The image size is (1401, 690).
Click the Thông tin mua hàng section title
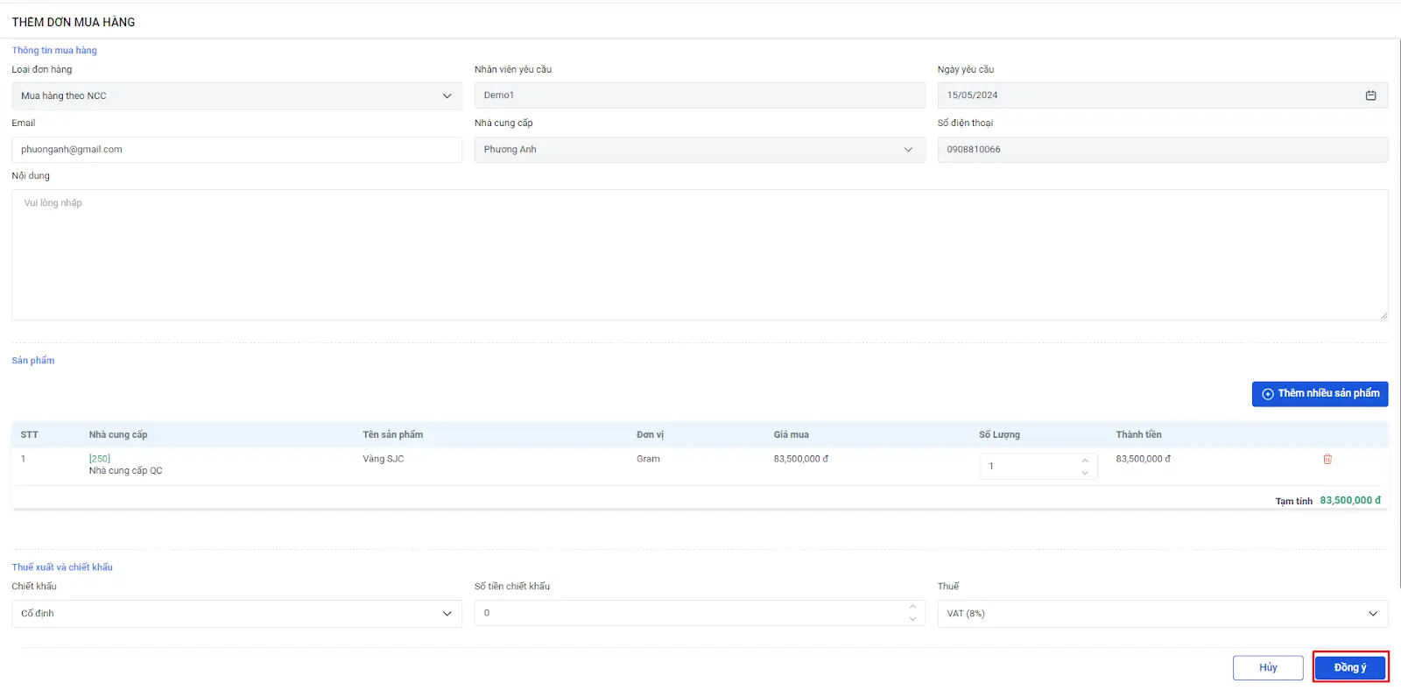point(54,51)
